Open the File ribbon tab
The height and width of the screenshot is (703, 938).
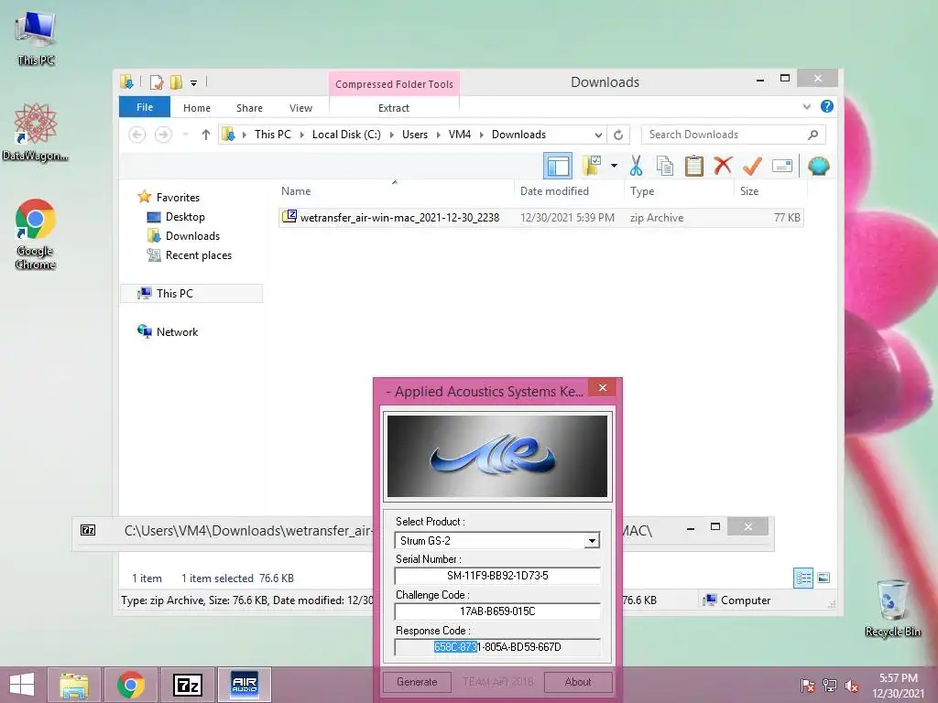click(145, 107)
